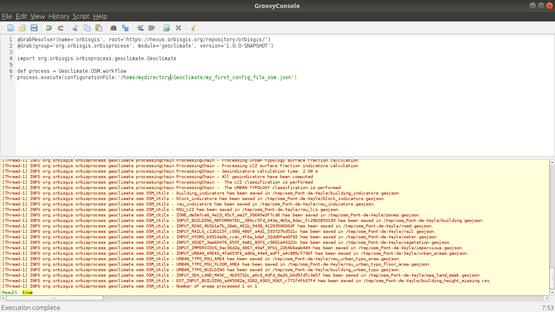Minimize the GroovyConsole window
Viewport: 555px width, 312px height.
[533, 6]
